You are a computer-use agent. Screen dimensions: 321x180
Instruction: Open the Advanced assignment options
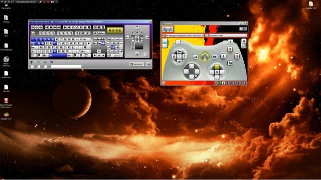pos(136,64)
